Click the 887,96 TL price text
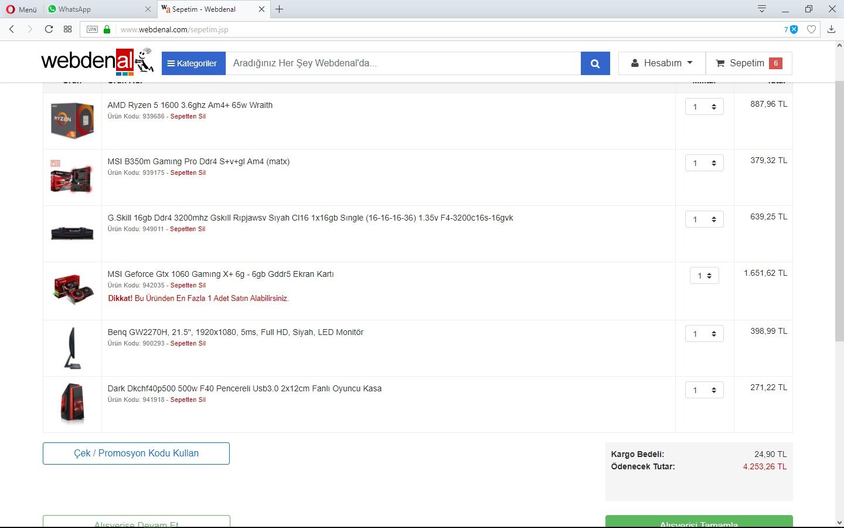 (x=768, y=104)
